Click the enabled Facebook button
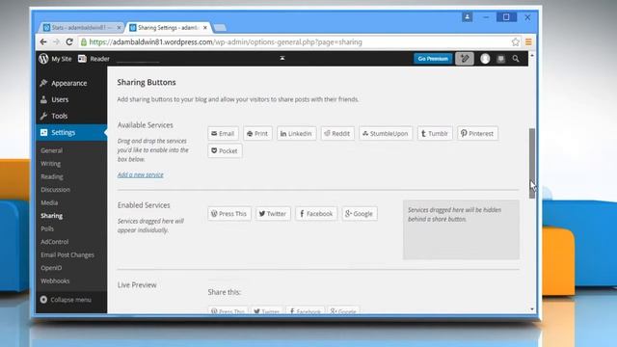The height and width of the screenshot is (347, 617). point(316,214)
